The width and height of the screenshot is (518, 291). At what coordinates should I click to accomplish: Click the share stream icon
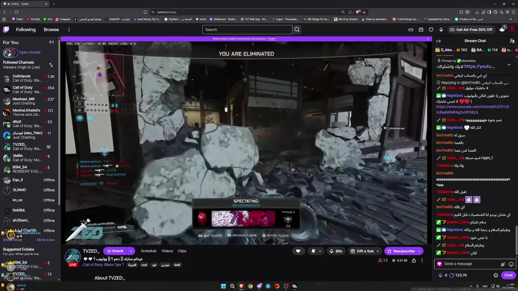[414, 261]
